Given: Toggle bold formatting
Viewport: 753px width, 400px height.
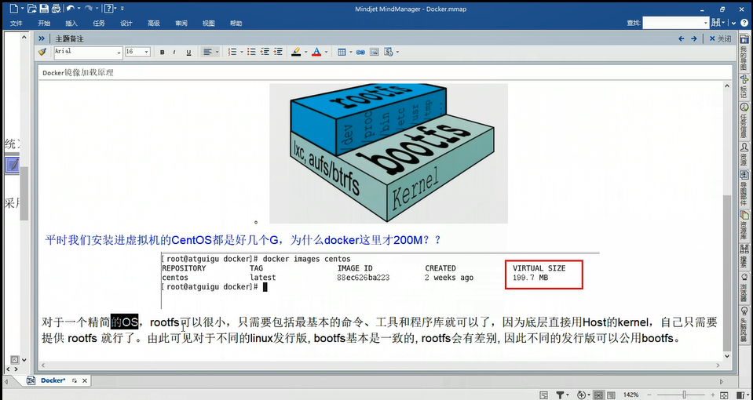Looking at the screenshot, I should coord(162,53).
